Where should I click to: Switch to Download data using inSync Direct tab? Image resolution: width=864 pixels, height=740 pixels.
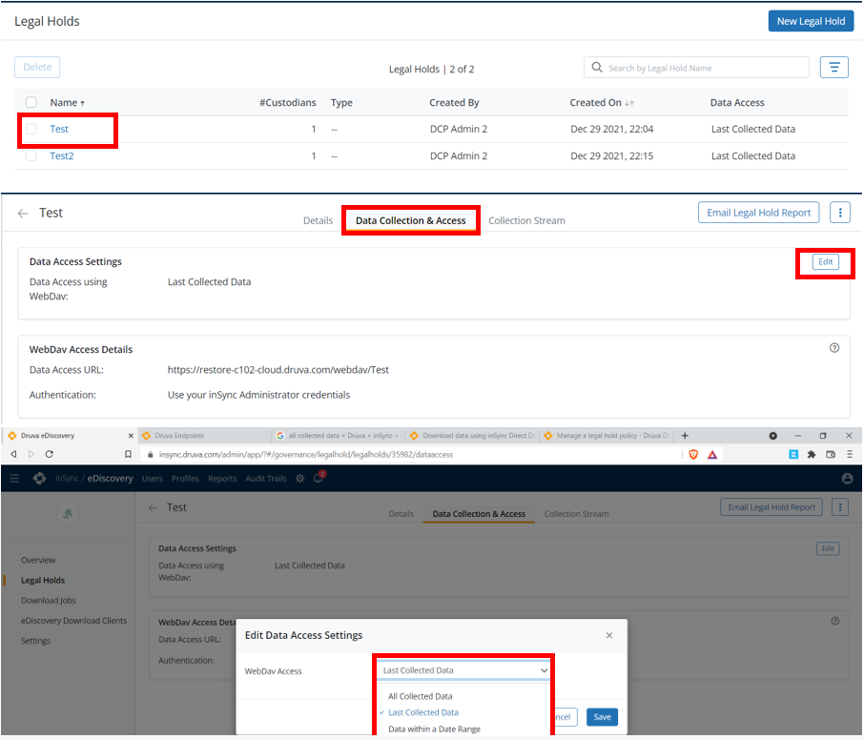coord(474,435)
